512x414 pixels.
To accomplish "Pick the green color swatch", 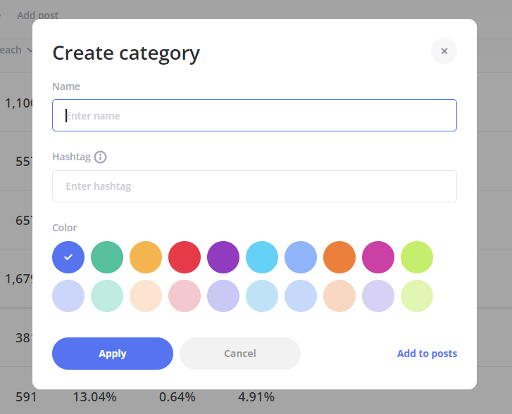I will [x=107, y=257].
